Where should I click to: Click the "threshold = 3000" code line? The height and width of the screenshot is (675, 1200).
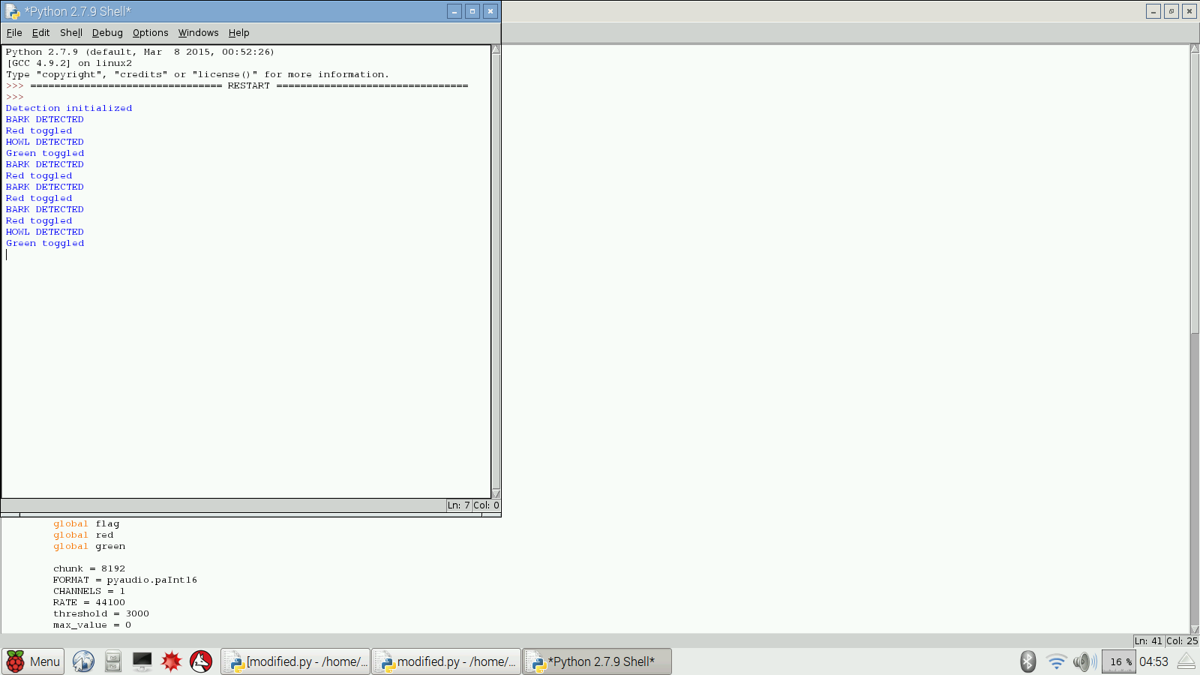pyautogui.click(x=101, y=613)
